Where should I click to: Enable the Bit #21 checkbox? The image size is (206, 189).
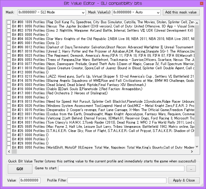tap(9, 110)
